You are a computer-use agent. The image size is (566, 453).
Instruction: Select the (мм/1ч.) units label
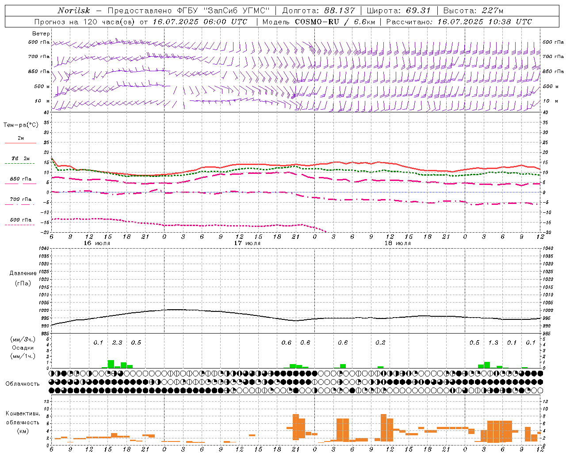tap(23, 356)
